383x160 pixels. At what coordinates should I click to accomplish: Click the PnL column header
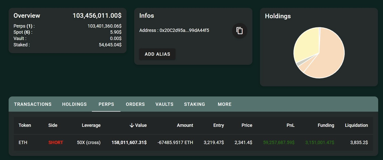[291, 125]
